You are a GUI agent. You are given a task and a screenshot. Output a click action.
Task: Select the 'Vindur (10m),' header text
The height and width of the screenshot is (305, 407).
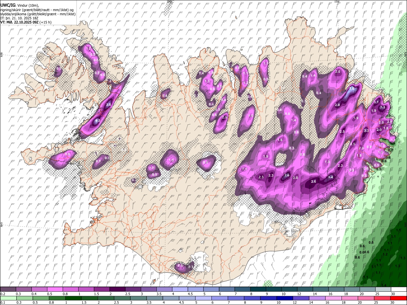[x=28, y=5]
